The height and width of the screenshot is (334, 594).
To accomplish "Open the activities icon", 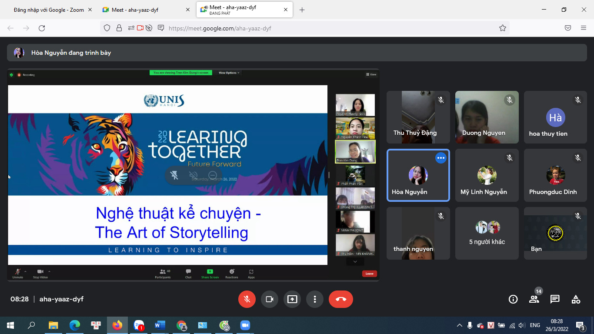I will click(x=576, y=299).
